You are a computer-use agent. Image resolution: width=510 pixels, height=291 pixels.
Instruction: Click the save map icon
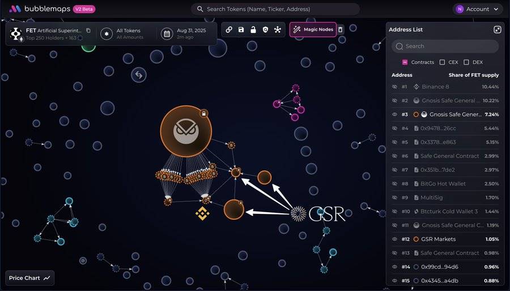(x=241, y=29)
